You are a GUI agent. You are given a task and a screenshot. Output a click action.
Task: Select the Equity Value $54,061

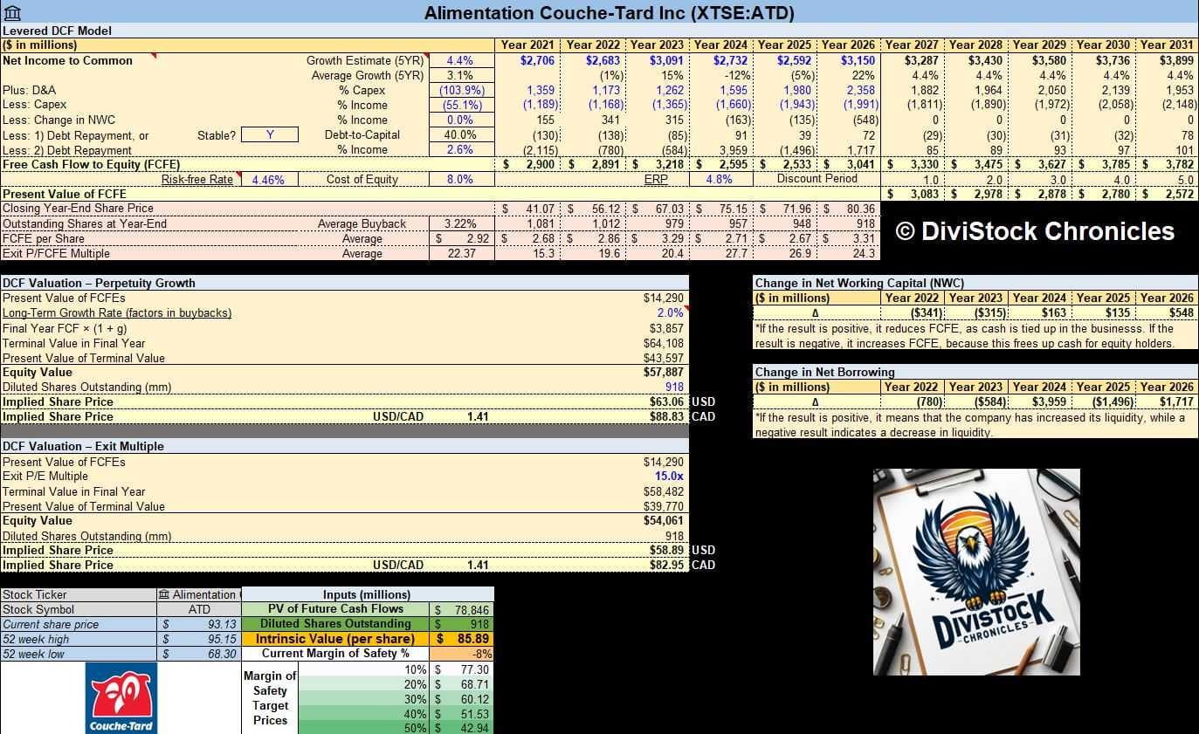(x=664, y=520)
